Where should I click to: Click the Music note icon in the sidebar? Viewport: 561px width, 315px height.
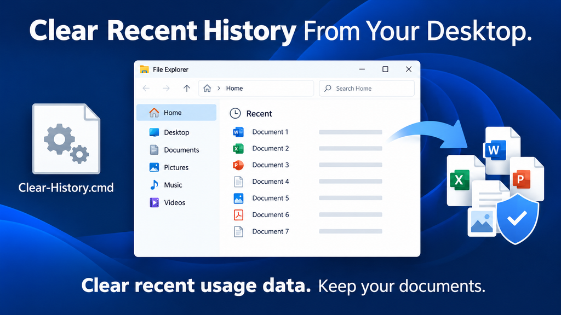pos(154,185)
